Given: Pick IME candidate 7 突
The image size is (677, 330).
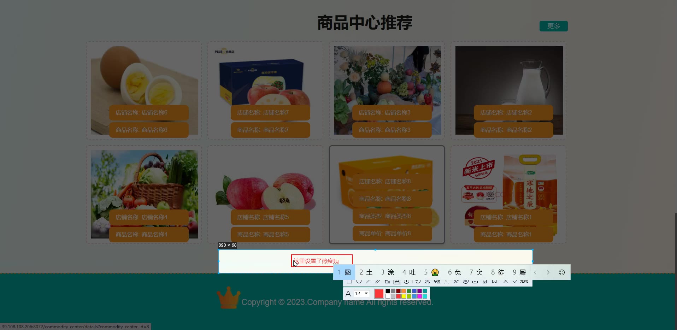Looking at the screenshot, I should coord(476,272).
